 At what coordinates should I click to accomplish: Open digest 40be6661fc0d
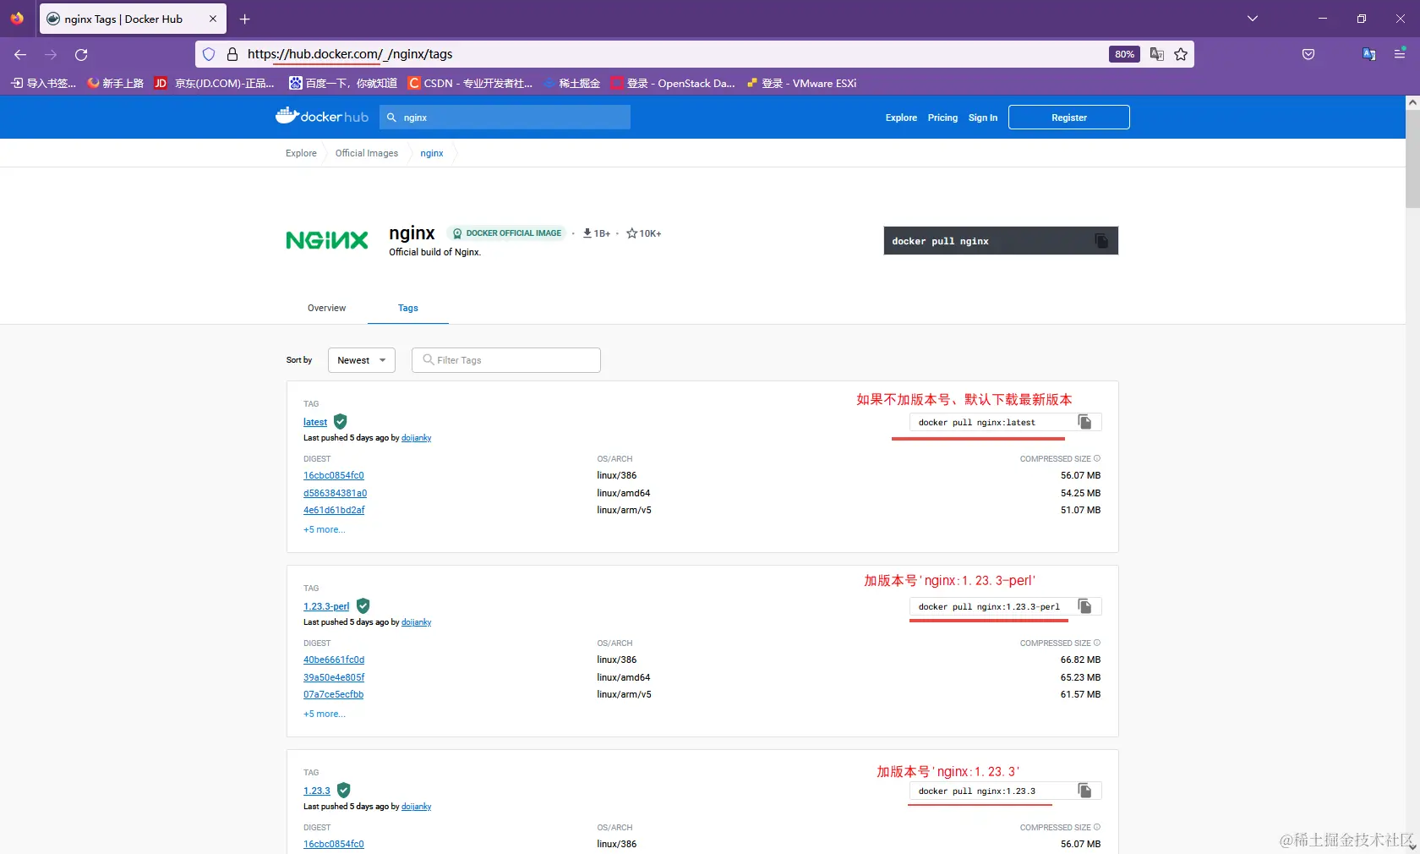coord(334,660)
